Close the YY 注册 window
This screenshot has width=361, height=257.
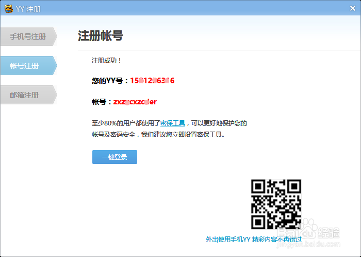[x=352, y=9]
